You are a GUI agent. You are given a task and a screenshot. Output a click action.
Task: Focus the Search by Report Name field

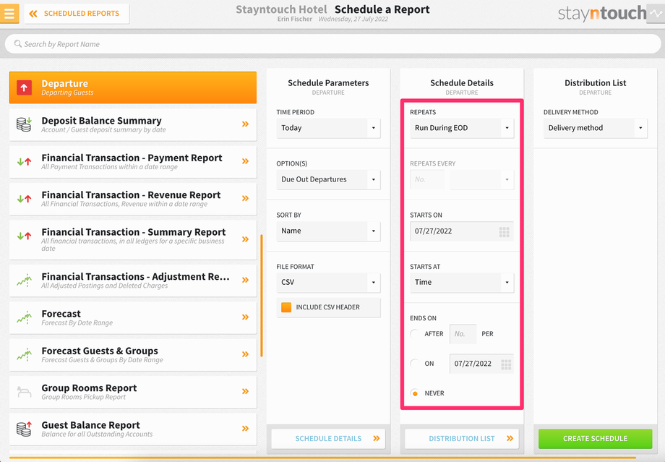pos(332,44)
